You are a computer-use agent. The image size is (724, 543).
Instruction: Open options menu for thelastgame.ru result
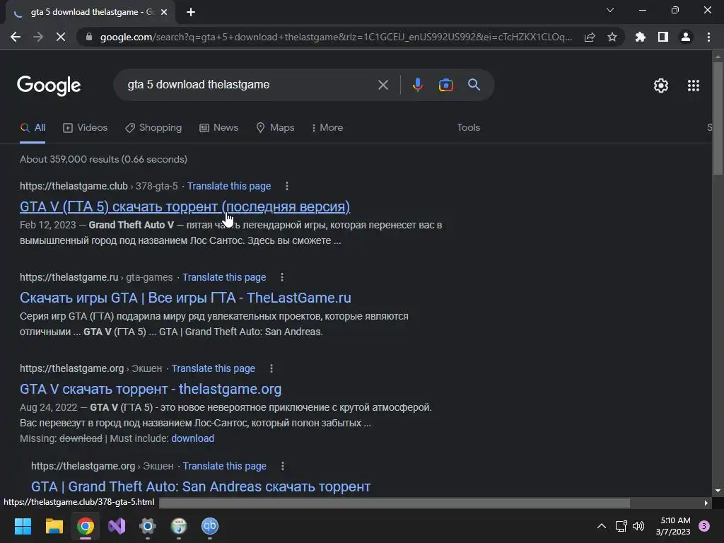pyautogui.click(x=281, y=277)
